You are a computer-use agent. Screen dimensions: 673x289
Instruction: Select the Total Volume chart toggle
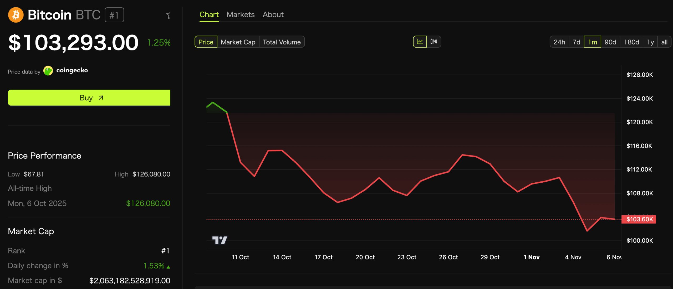[x=282, y=42]
